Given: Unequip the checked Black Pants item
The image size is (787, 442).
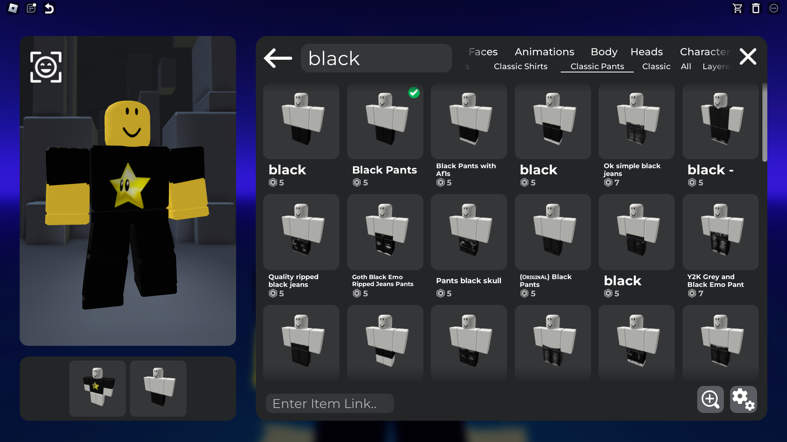Looking at the screenshot, I should [x=385, y=122].
